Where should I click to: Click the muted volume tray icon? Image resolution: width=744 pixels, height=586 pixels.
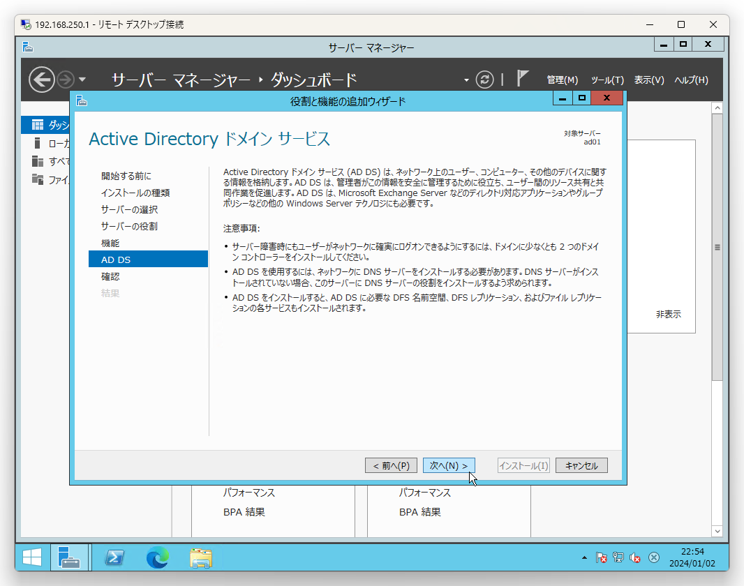coord(635,557)
